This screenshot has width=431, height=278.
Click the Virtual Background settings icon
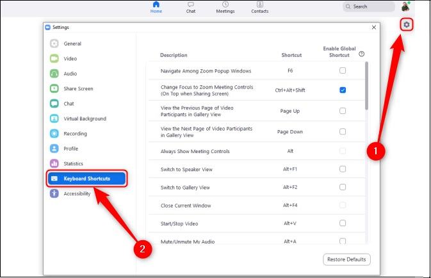click(x=54, y=119)
